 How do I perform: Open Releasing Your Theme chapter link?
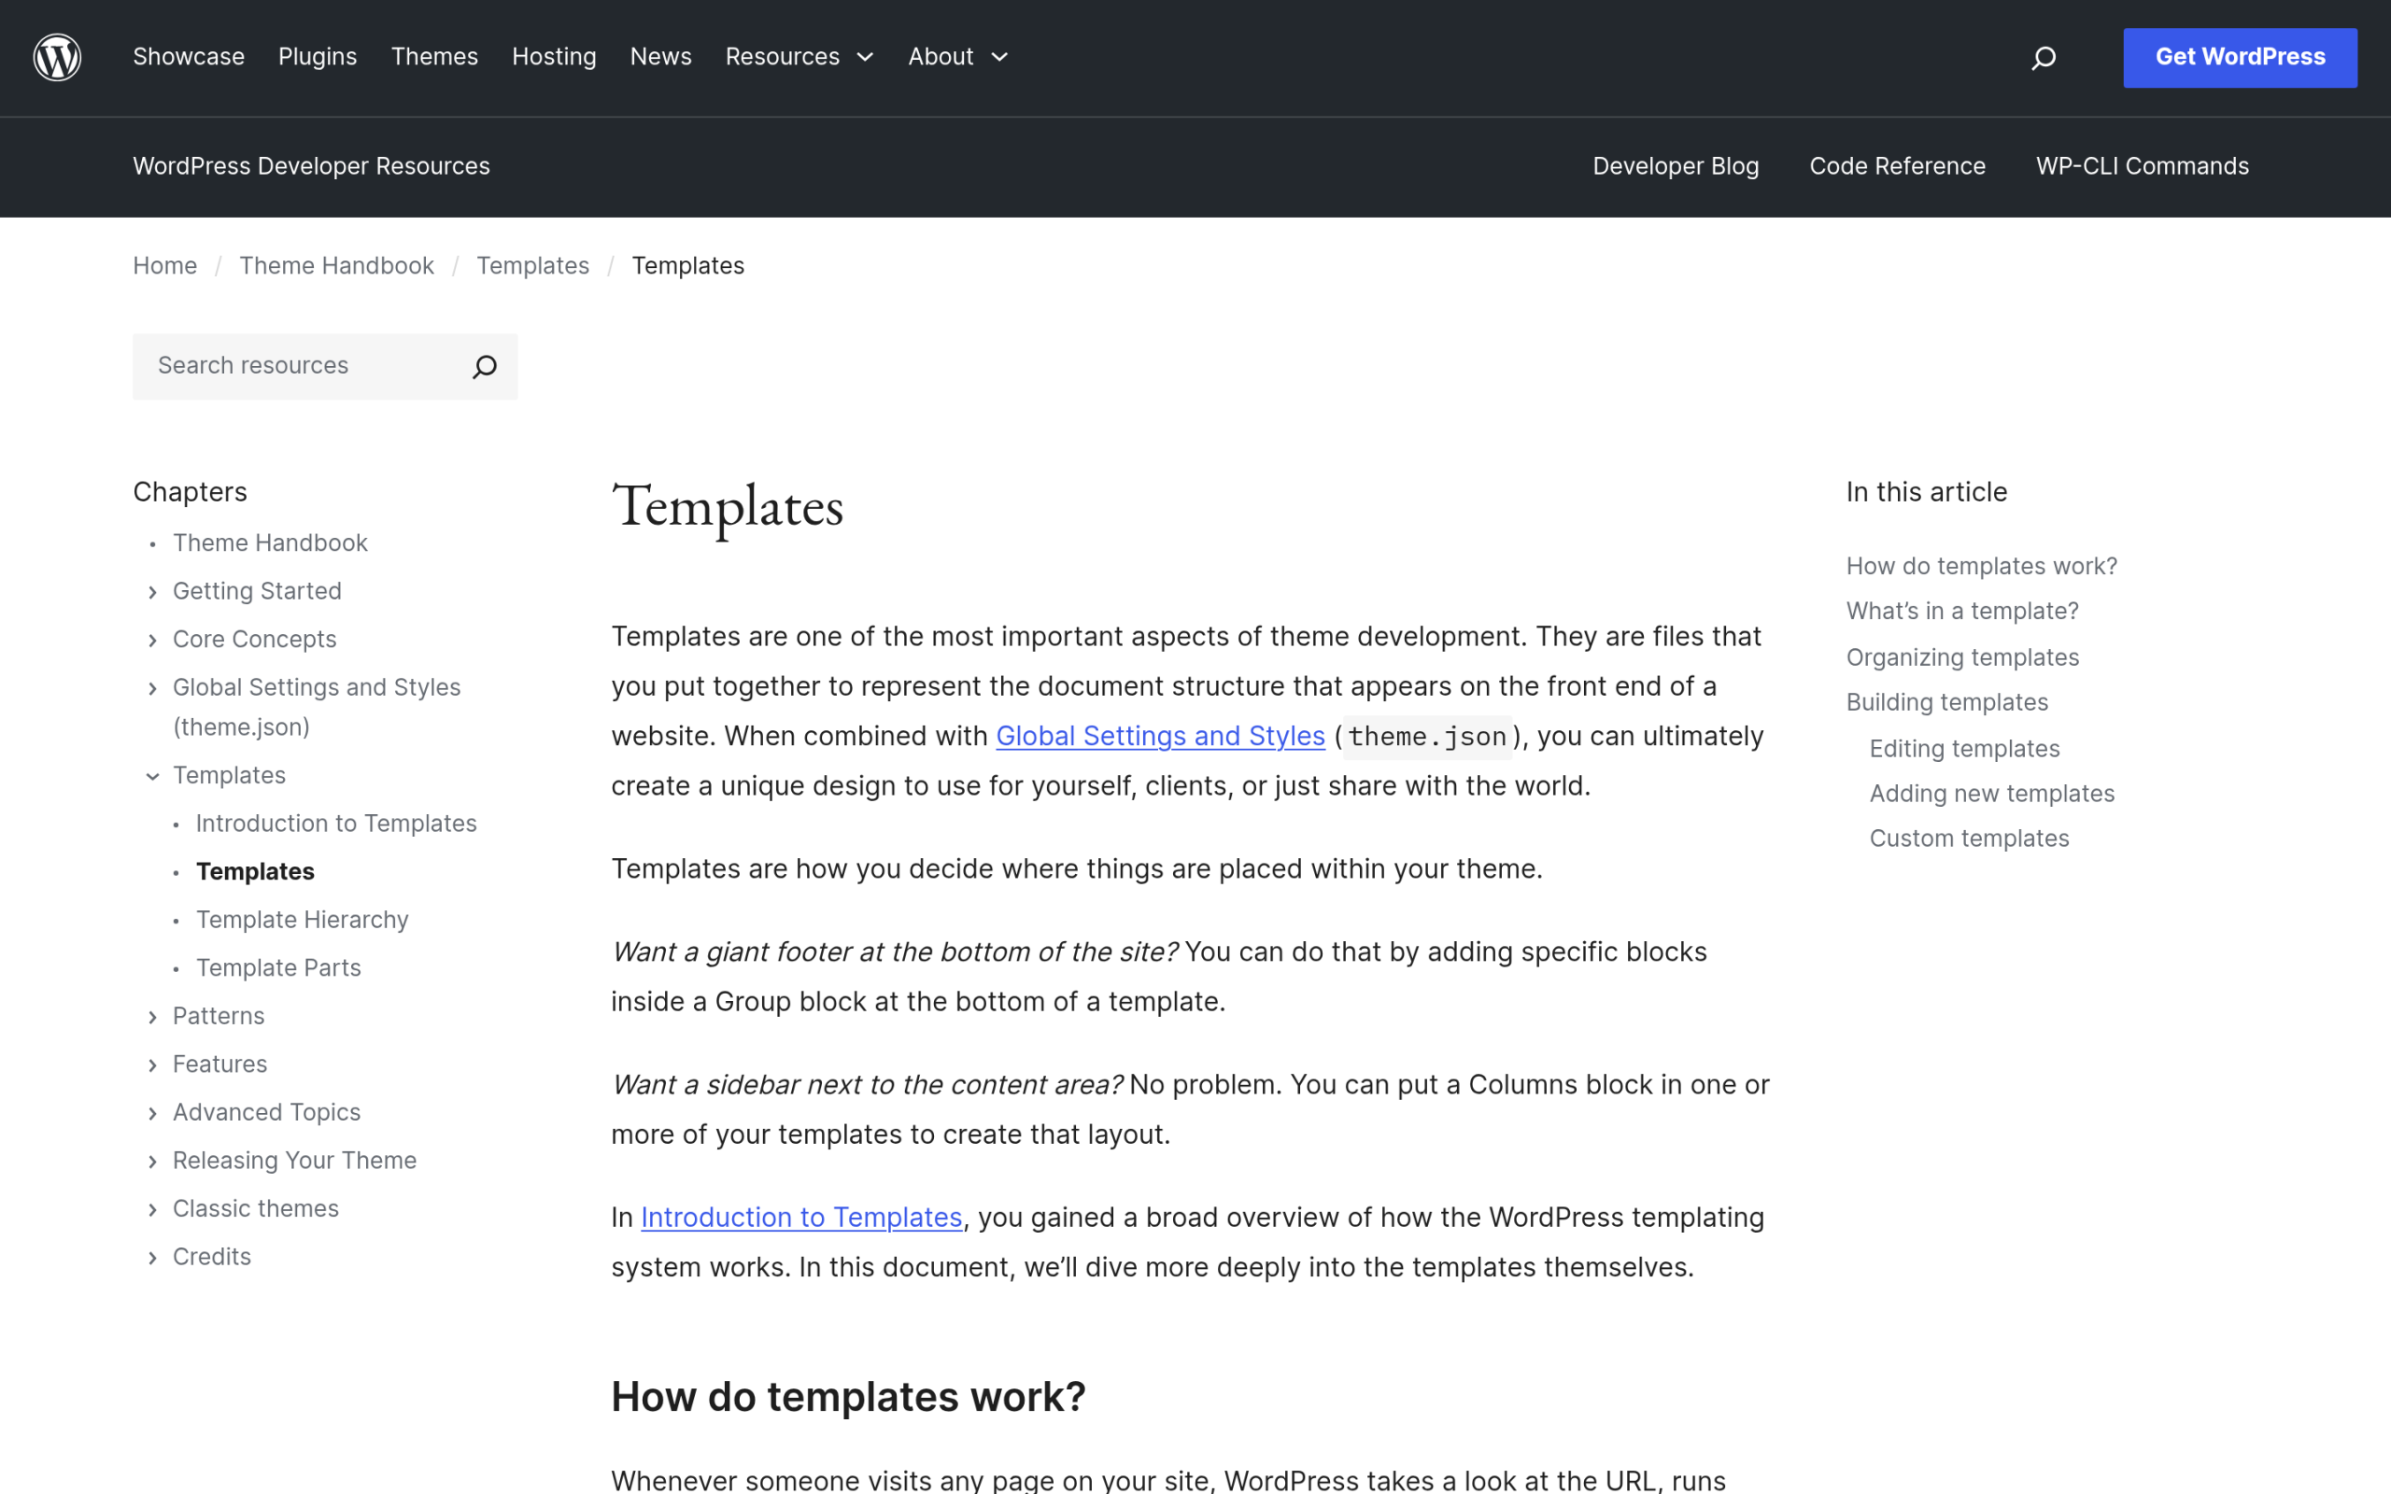(x=294, y=1161)
